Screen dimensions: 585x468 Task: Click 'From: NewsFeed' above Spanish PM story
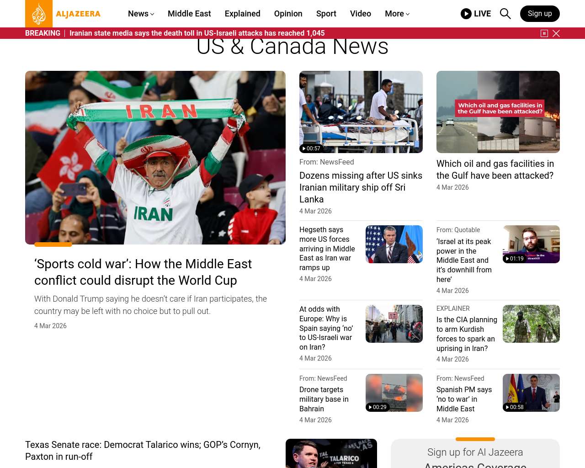pyautogui.click(x=460, y=378)
